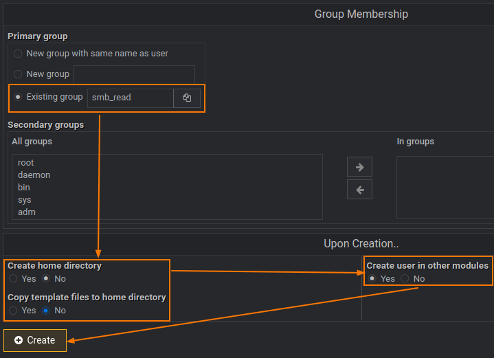The height and width of the screenshot is (358, 494).
Task: Enable copying template files to home directory
Action: pyautogui.click(x=14, y=311)
